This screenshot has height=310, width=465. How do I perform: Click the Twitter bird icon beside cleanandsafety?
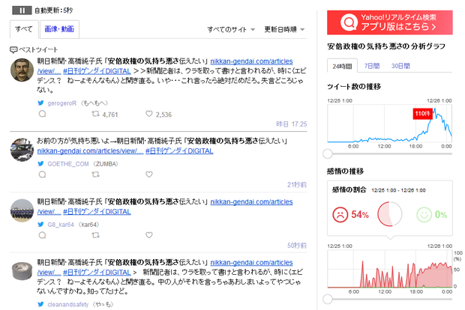pos(41,304)
